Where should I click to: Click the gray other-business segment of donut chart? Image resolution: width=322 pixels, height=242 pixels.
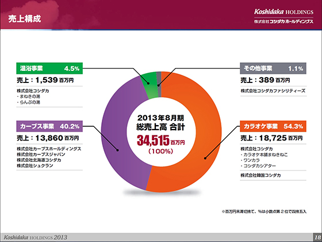[x=159, y=84]
